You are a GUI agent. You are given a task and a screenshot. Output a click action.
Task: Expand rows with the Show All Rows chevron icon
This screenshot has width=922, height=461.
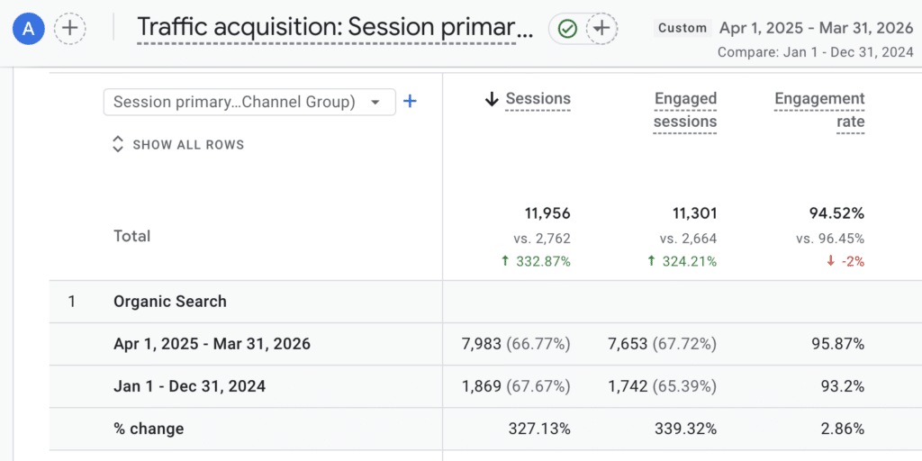tap(118, 145)
